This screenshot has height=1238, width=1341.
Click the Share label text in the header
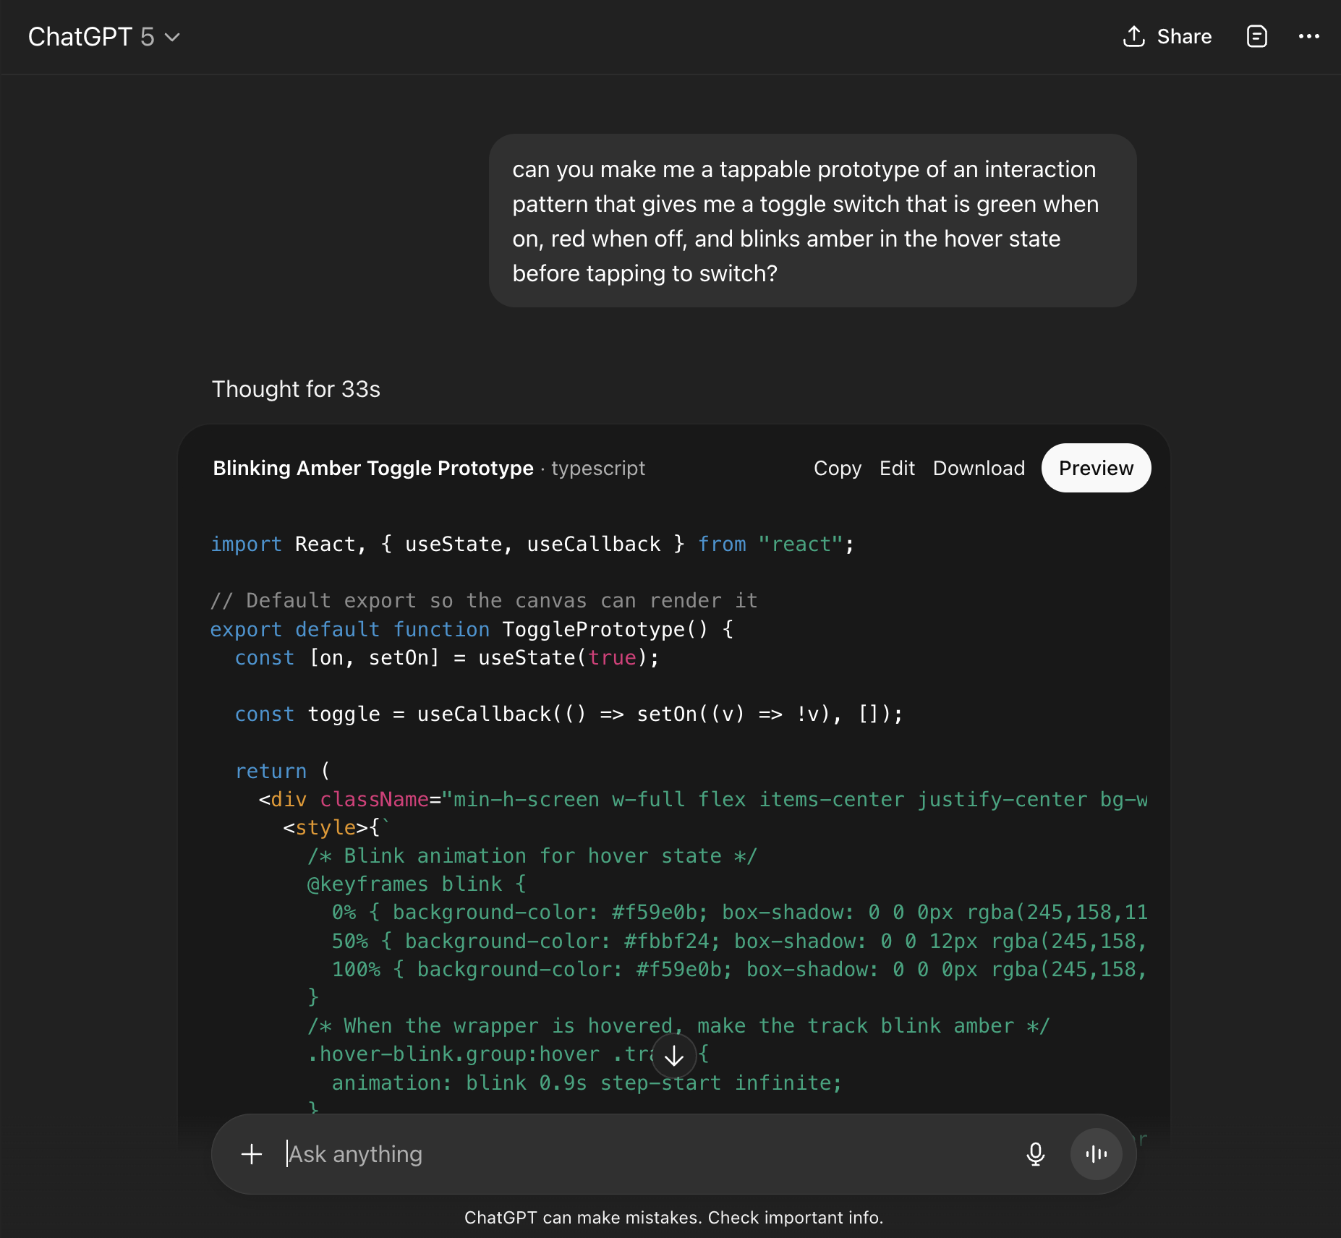tap(1183, 37)
